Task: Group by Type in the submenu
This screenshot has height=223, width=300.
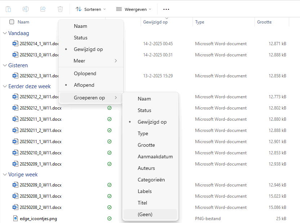Action: 150,133
